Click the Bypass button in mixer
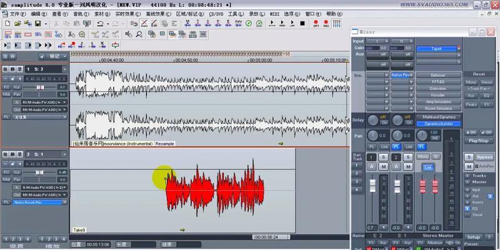The height and width of the screenshot is (250, 500). pos(484,157)
